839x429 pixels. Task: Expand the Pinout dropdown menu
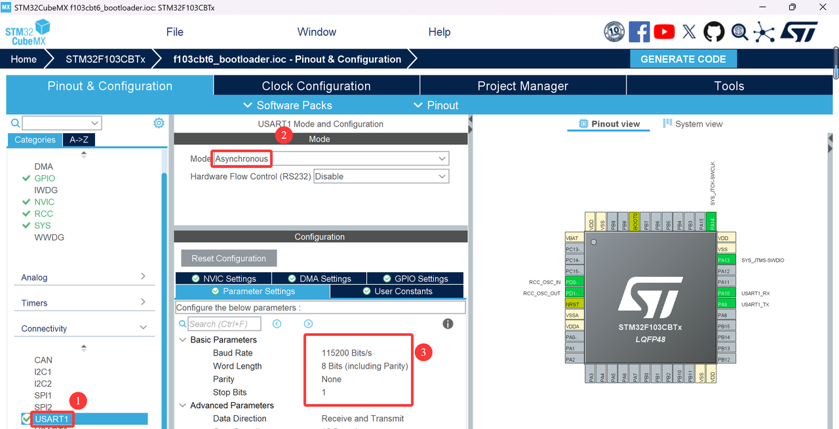[436, 105]
